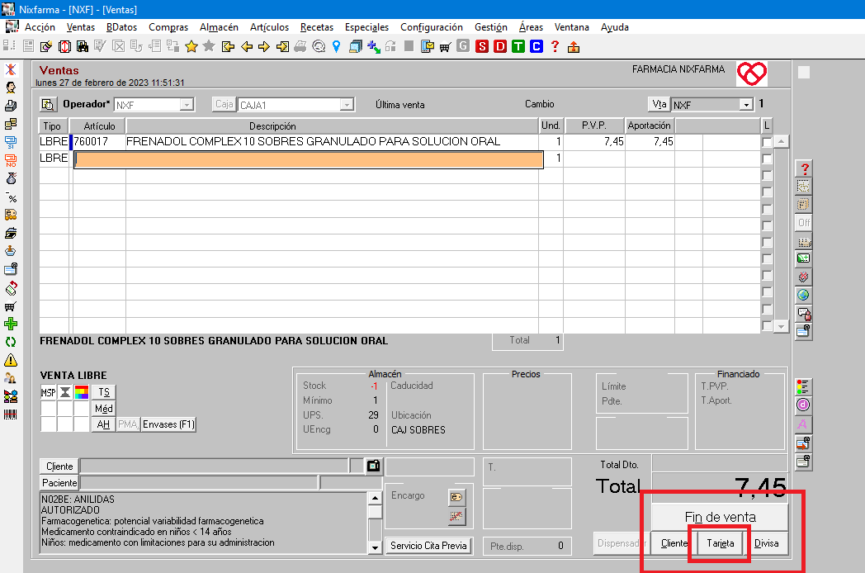Viewport: 865px width, 573px height.
Task: Click the yellow left arrow toolbar icon
Action: coord(247,47)
